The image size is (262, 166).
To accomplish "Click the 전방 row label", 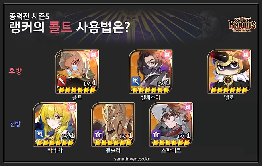I will pyautogui.click(x=15, y=124).
